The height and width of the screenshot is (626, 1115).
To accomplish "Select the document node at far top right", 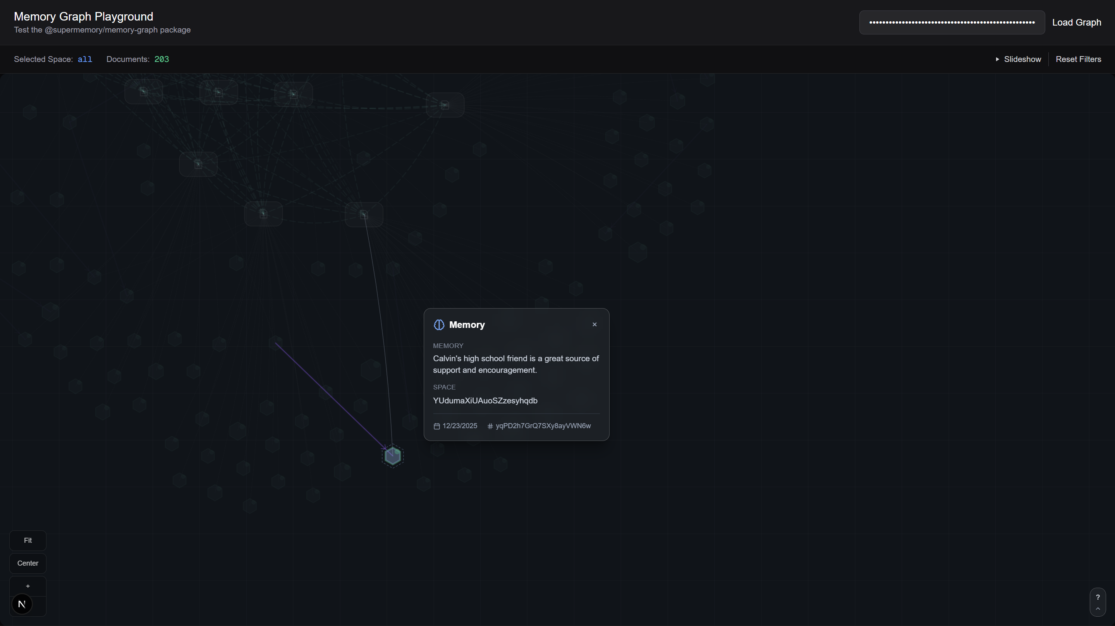I will click(445, 105).
